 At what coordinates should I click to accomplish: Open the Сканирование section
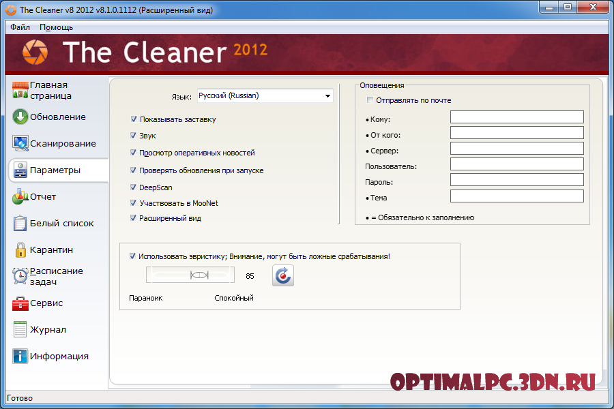pos(63,143)
